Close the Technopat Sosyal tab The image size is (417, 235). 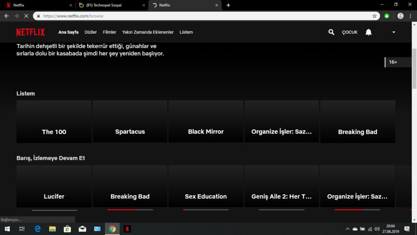144,5
